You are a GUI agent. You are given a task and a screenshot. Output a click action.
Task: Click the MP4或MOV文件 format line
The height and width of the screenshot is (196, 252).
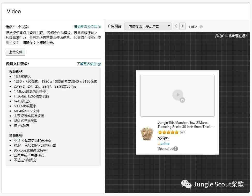click(26, 111)
